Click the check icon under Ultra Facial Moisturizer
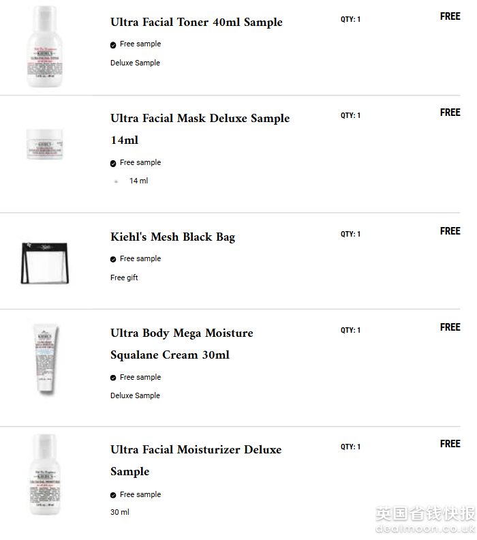Screen dimensions: 477x540 [x=113, y=496]
